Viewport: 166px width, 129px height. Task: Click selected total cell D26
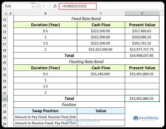point(142,99)
